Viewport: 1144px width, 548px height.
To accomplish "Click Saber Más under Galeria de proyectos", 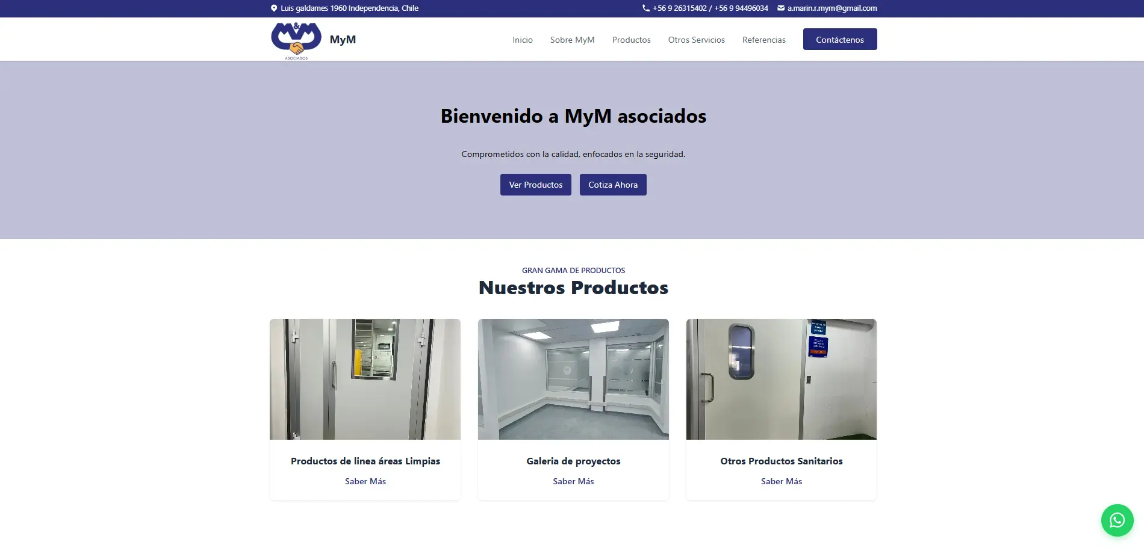I will (x=573, y=481).
